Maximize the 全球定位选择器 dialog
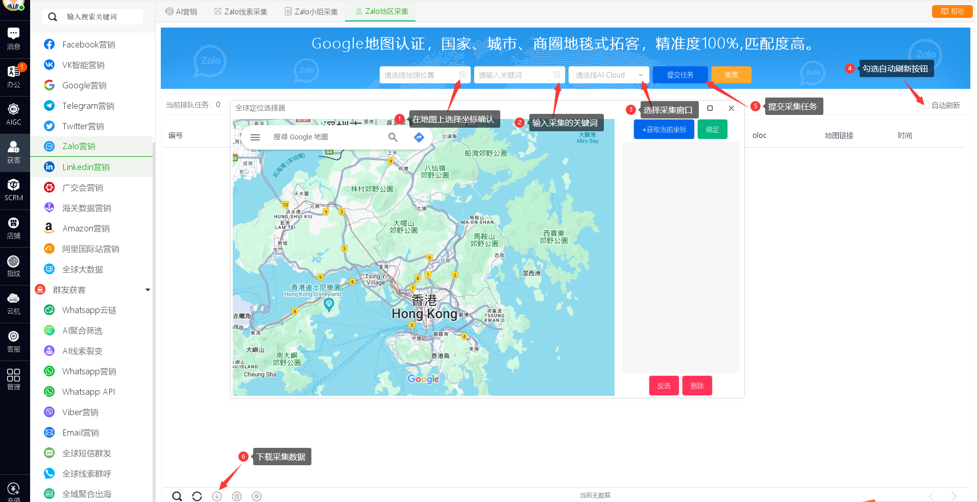 710,108
